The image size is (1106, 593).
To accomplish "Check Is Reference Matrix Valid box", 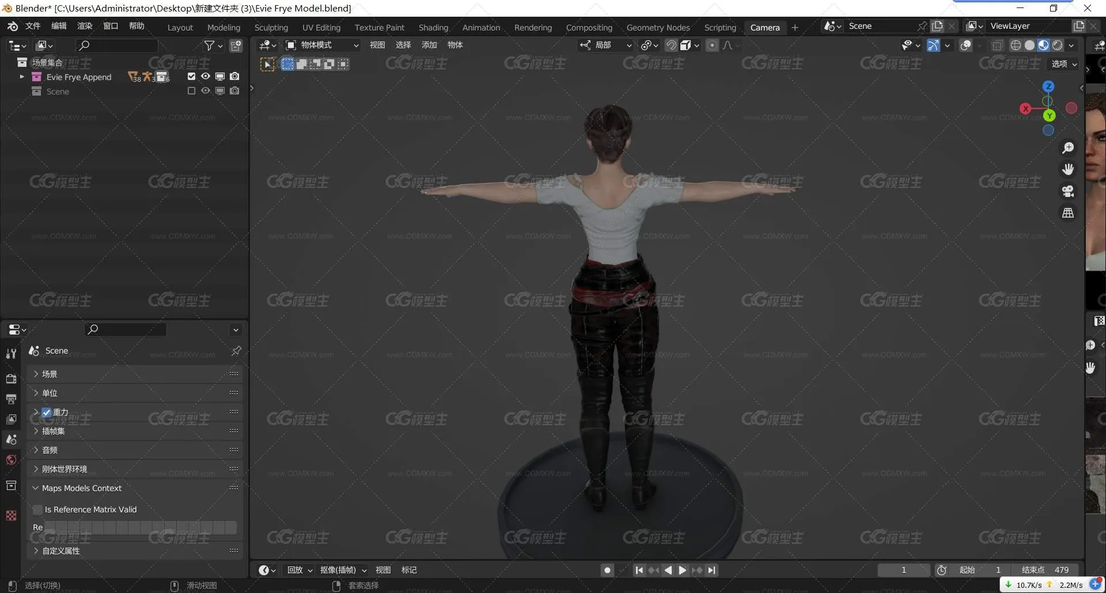I will pos(38,510).
